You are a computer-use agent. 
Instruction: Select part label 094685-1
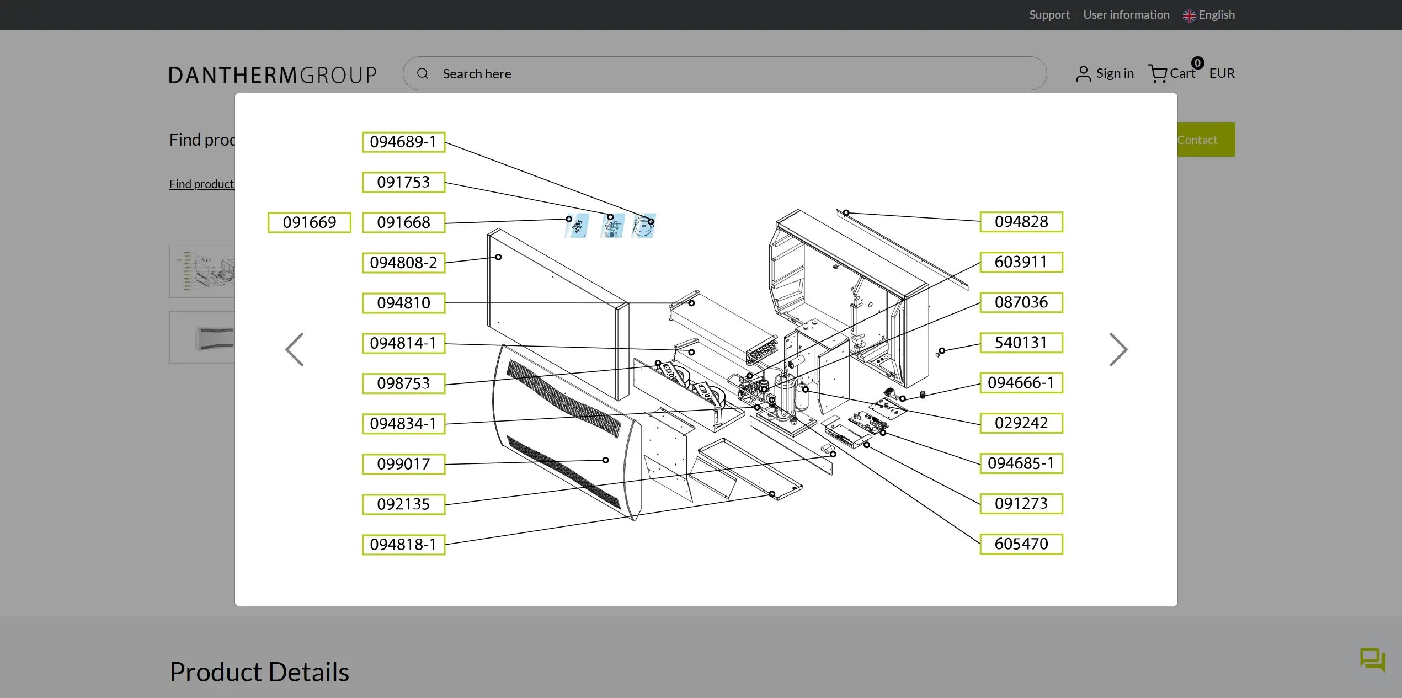(1021, 463)
